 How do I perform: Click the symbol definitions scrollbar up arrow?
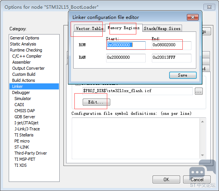(x=202, y=122)
